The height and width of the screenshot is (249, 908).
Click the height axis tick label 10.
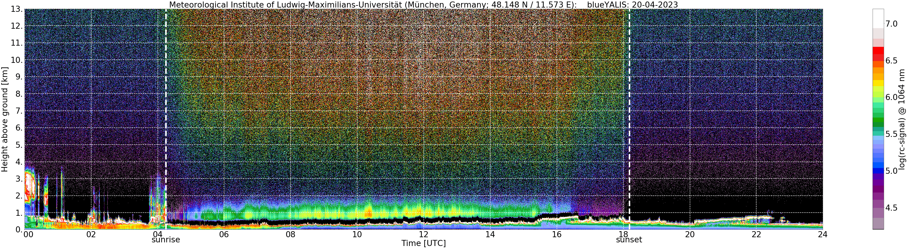(x=17, y=60)
